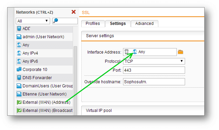Image resolution: width=219 pixels, height=130 pixels.
Task: Select the Any network globe icon in list
Action: [x=19, y=45]
